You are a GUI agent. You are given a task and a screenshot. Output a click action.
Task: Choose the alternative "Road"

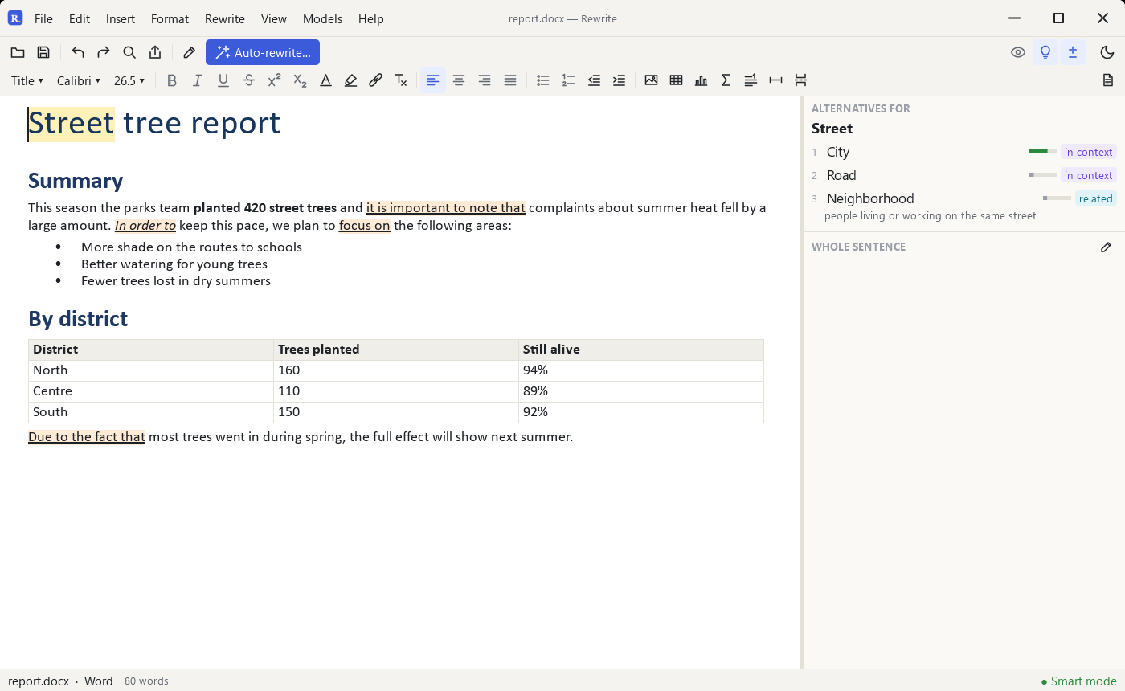[x=963, y=175]
